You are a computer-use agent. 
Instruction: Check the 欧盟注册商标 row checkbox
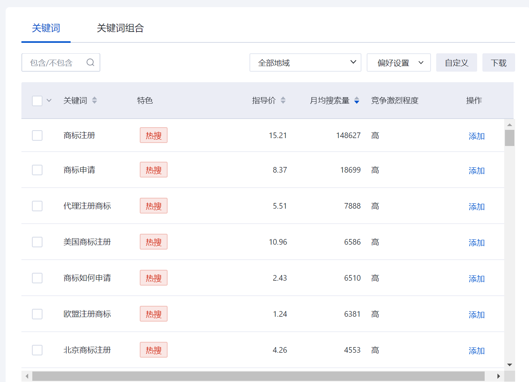[x=37, y=314]
